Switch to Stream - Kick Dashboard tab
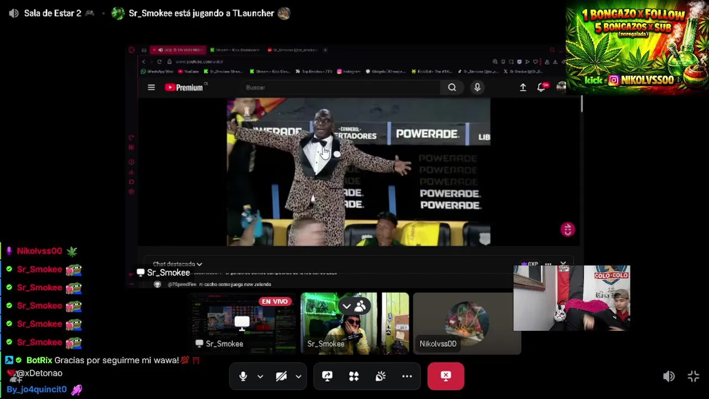The height and width of the screenshot is (399, 709). coord(235,50)
